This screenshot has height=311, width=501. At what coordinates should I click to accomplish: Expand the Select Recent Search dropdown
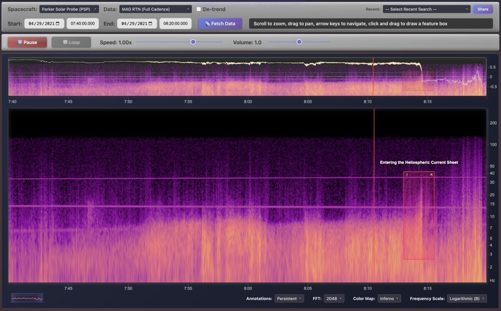click(x=426, y=9)
